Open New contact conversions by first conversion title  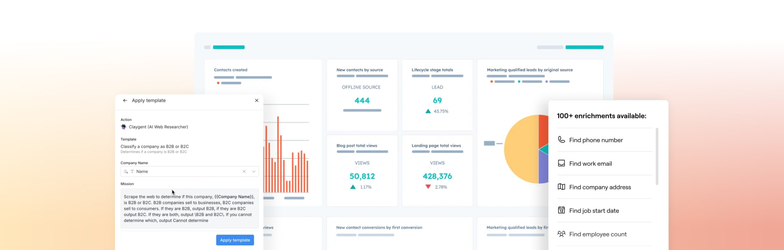[379, 228]
